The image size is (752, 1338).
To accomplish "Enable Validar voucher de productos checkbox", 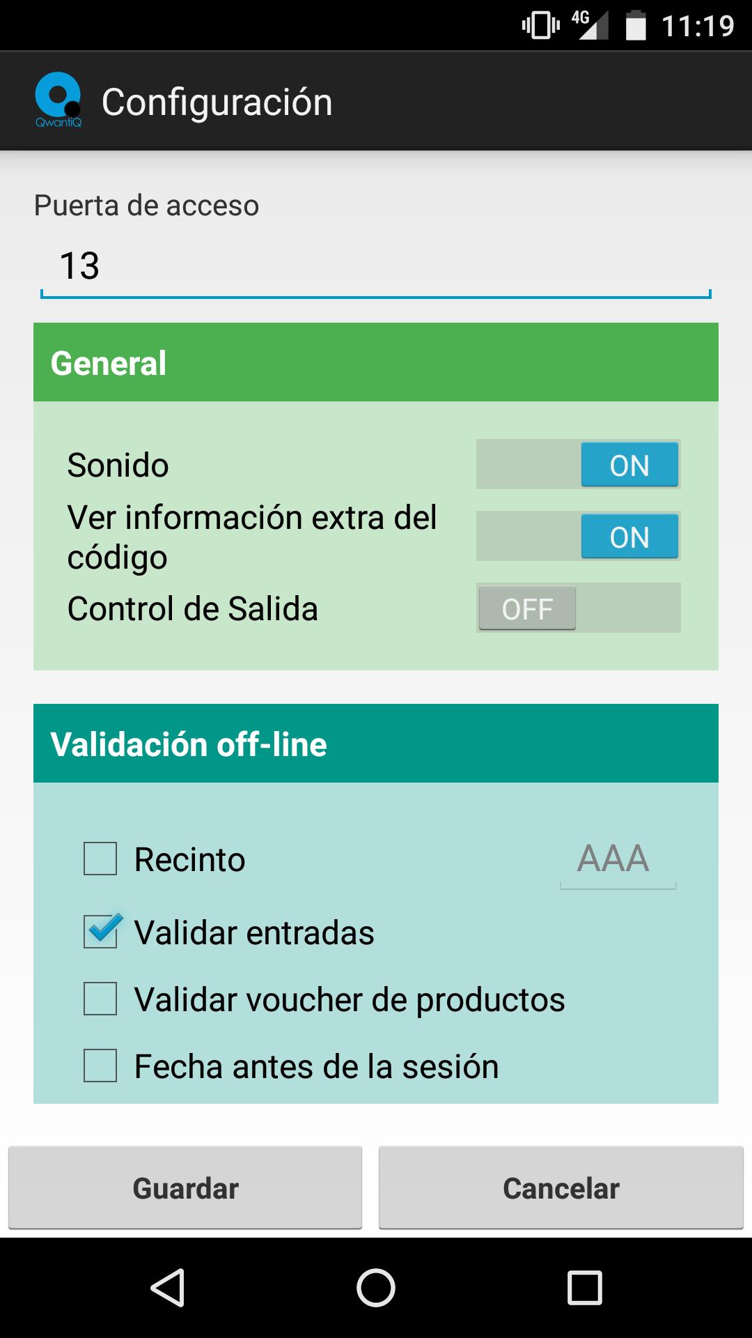I will pos(100,999).
